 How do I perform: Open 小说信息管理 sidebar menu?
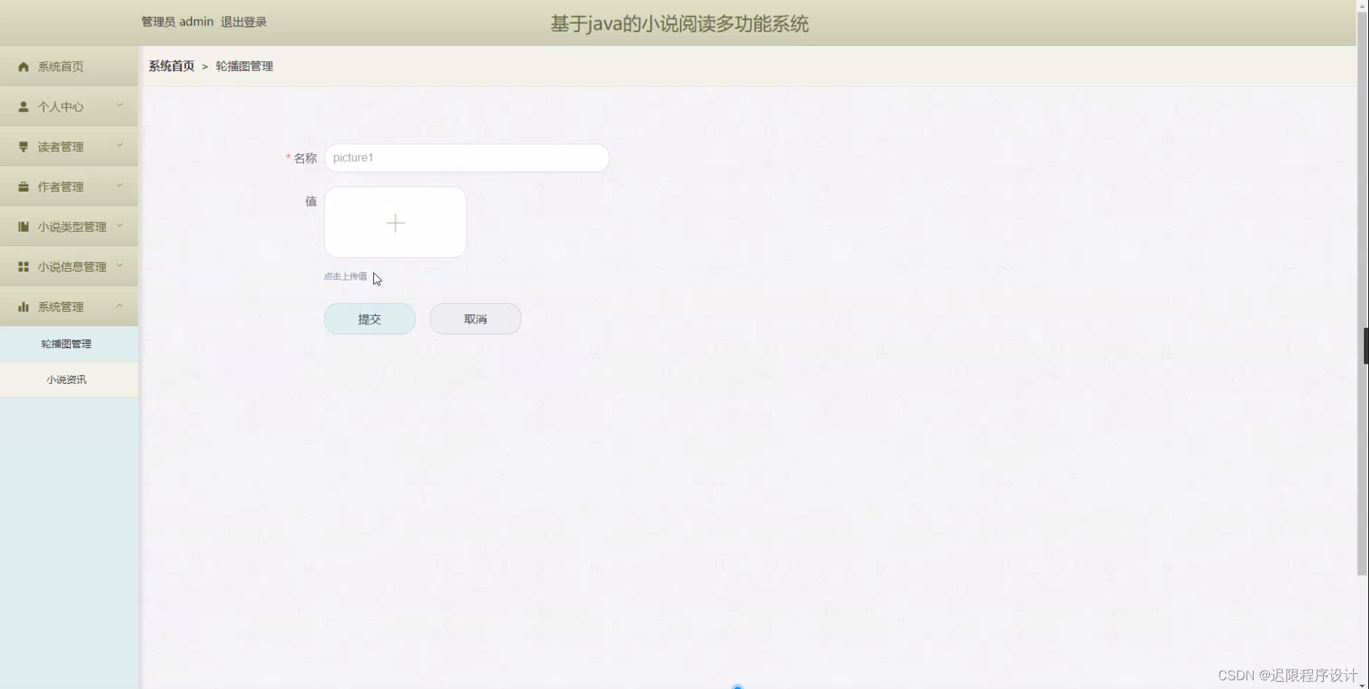(69, 267)
